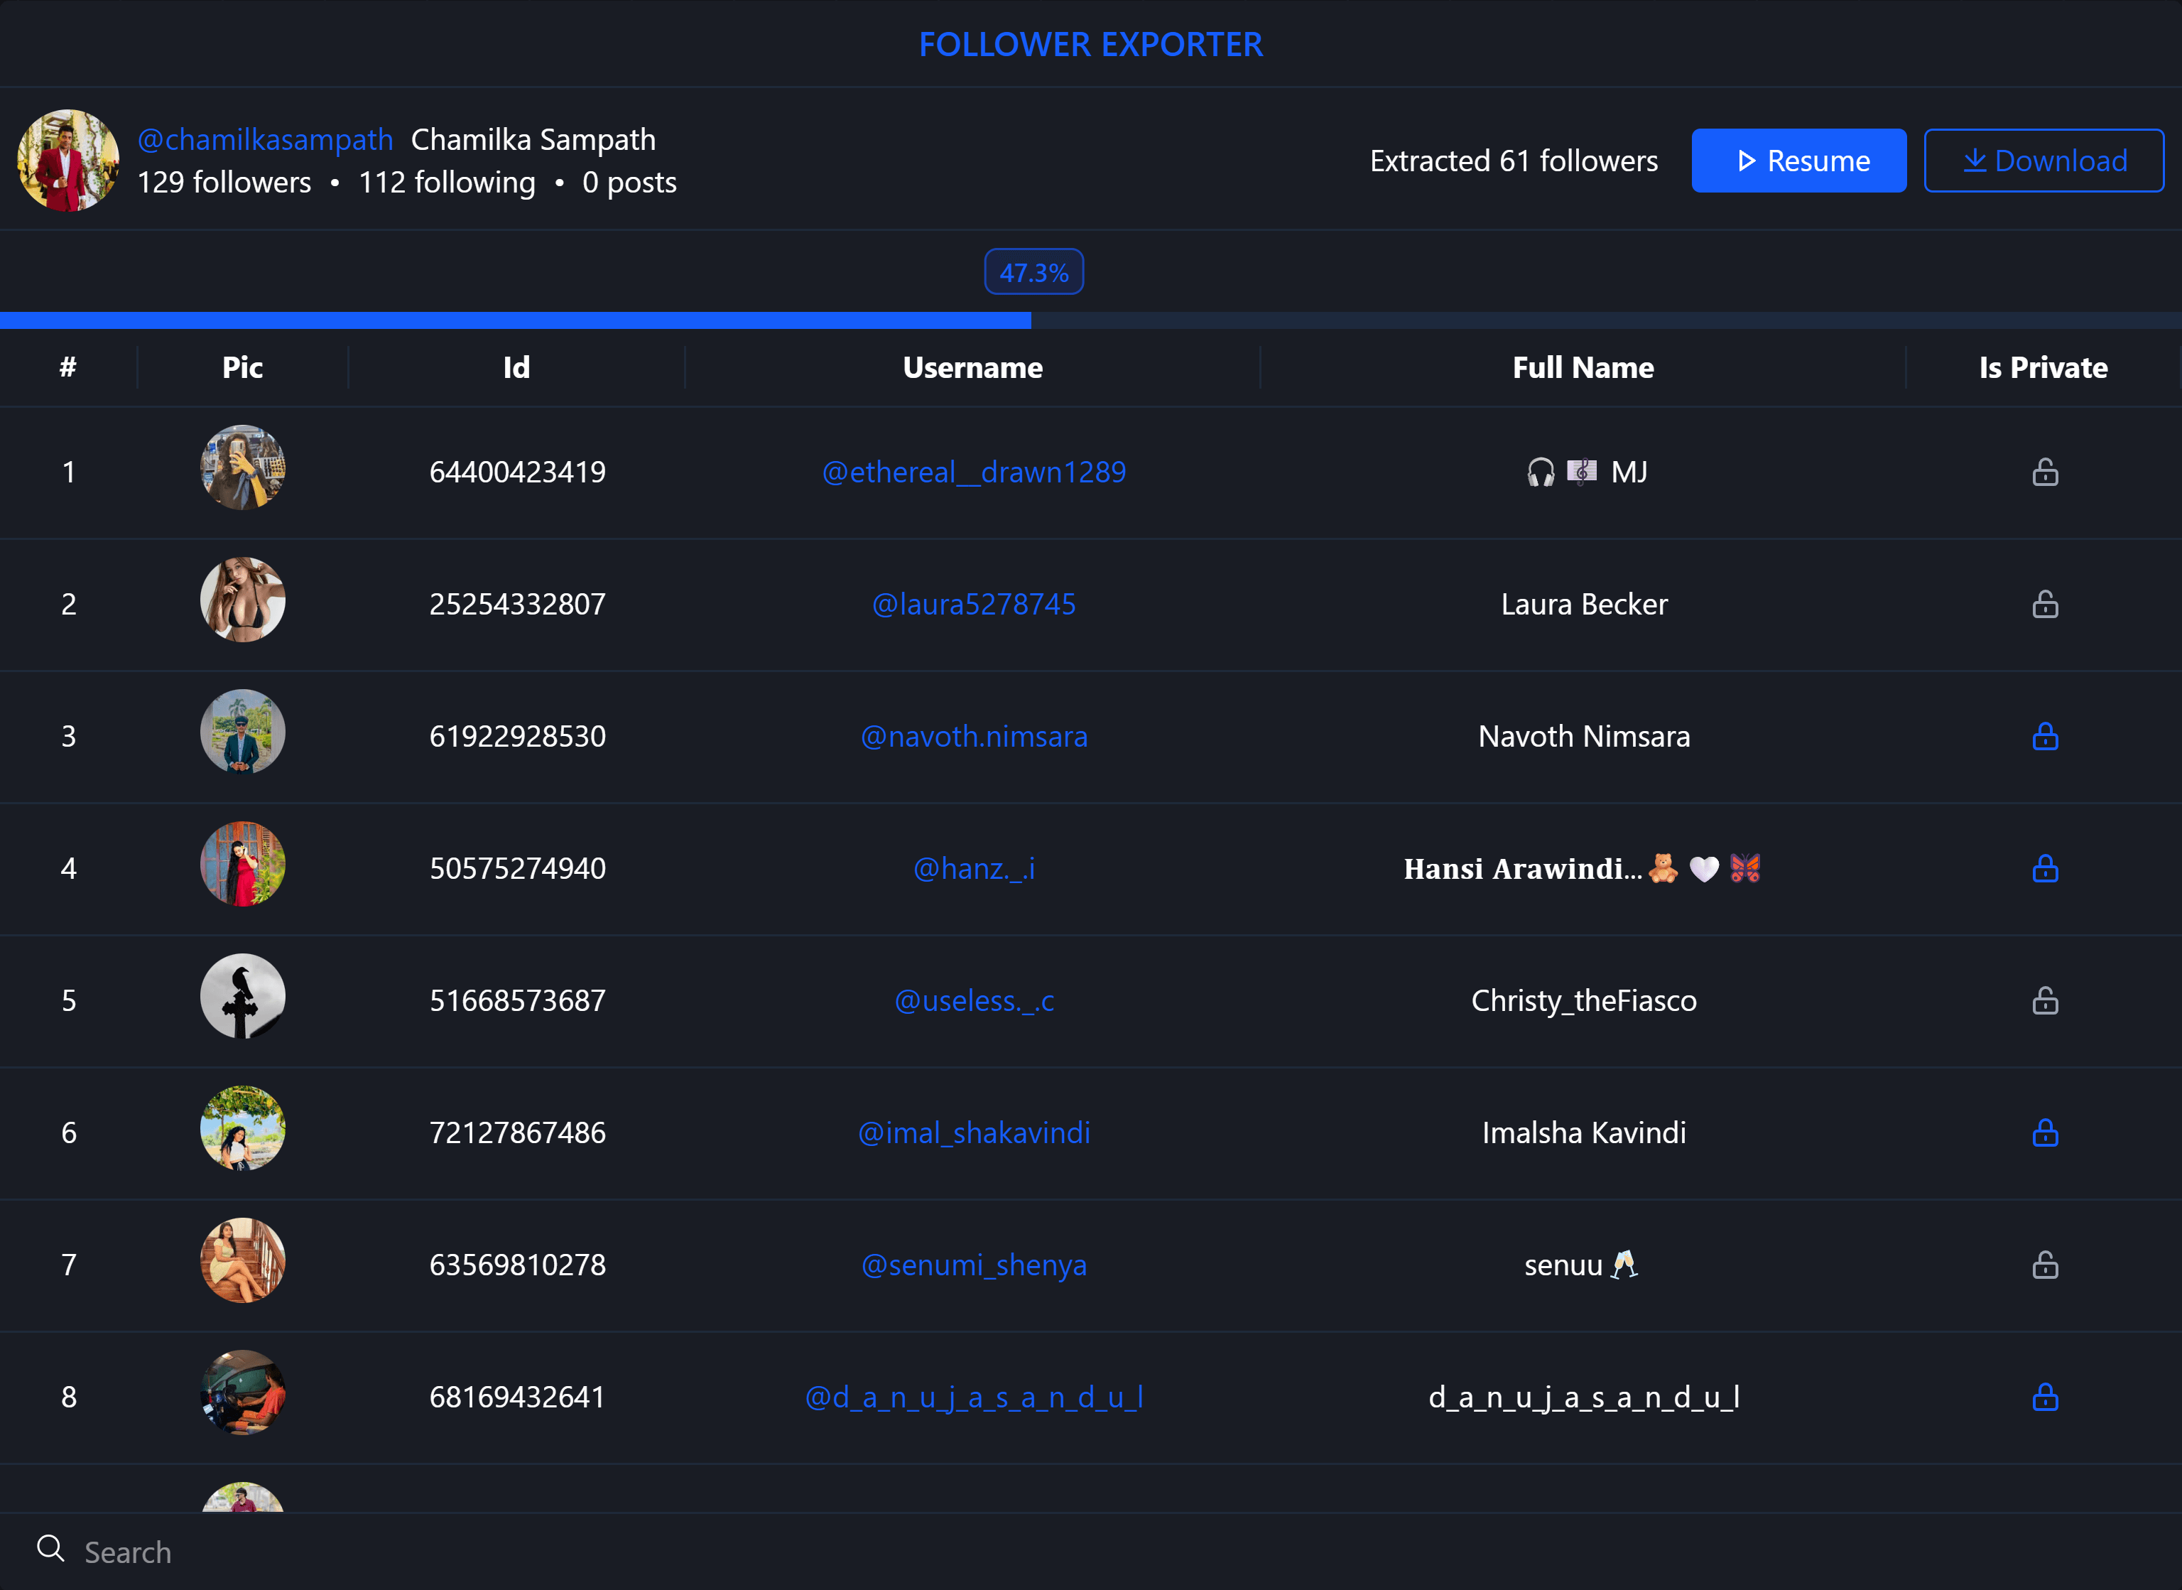Click the blue lock icon for Imalsha Kavindi
Screen dimensions: 2182x1590
[x=2044, y=1132]
